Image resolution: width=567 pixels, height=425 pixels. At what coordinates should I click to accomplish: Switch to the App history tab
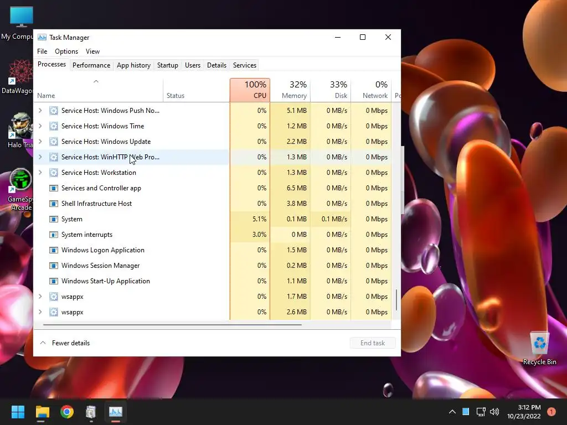(133, 65)
